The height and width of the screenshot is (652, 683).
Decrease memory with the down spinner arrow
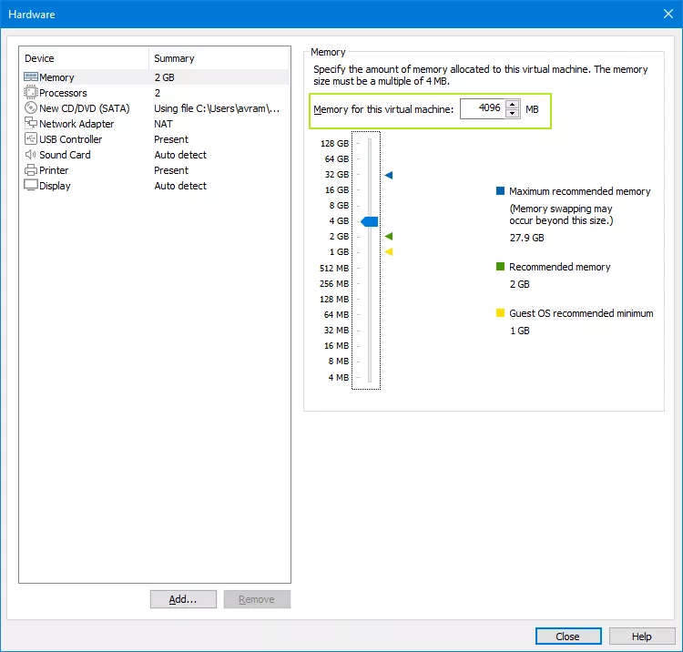pos(512,113)
